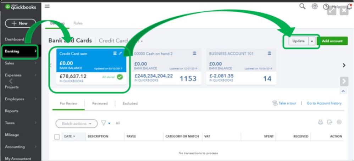Image resolution: width=354 pixels, height=161 pixels.
Task: Click the Take a tour icon
Action: coord(275,103)
